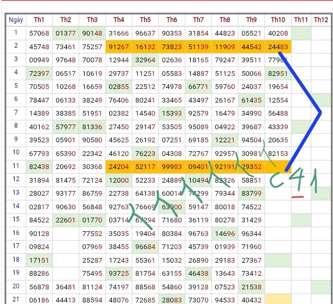Select cell with value 01377
Viewport: 333px width, 304px height.
pyautogui.click(x=66, y=33)
